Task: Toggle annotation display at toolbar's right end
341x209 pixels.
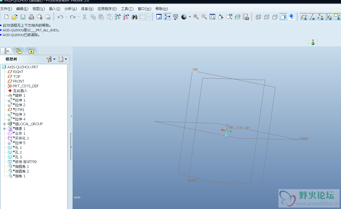Action: [337, 17]
